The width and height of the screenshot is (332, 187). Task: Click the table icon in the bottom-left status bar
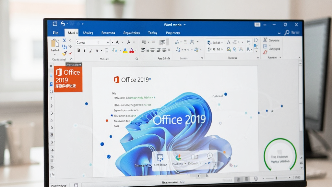(x=76, y=185)
